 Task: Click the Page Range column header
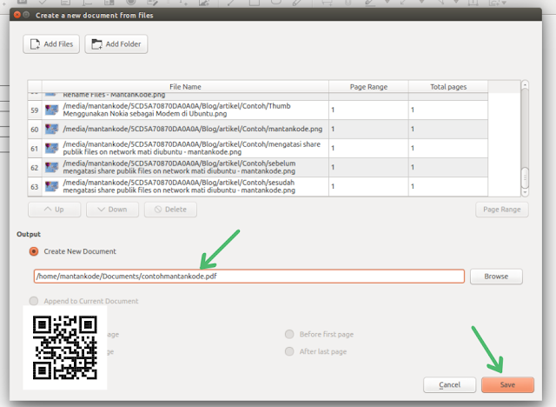coord(368,87)
